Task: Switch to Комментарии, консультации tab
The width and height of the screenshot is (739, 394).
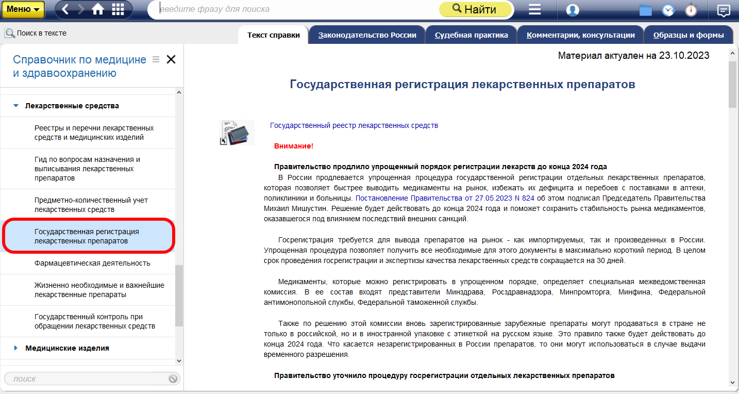Action: coord(580,35)
